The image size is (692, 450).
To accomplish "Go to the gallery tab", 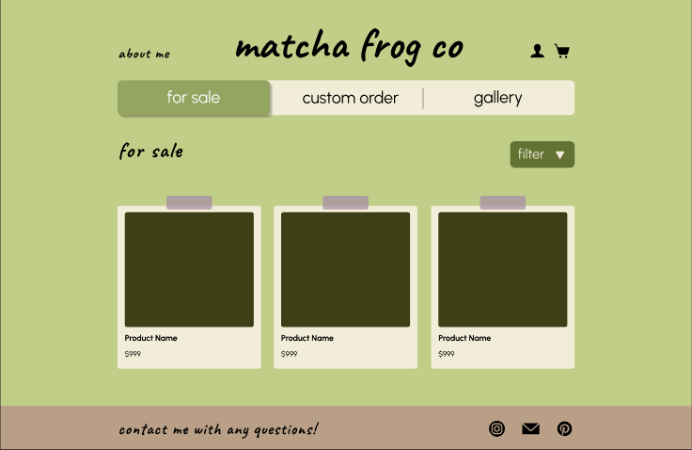I will pos(497,98).
